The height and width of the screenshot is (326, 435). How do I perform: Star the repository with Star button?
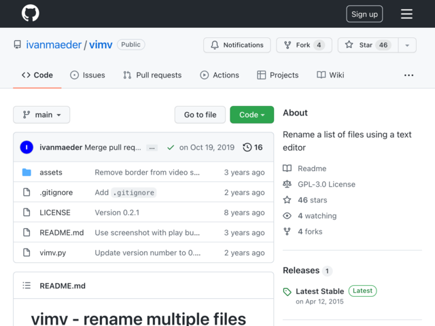pyautogui.click(x=368, y=45)
